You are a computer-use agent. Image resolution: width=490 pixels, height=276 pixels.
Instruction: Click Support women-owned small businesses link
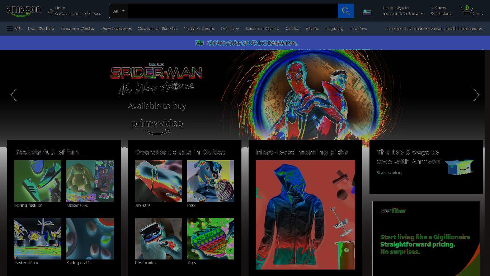click(x=435, y=28)
